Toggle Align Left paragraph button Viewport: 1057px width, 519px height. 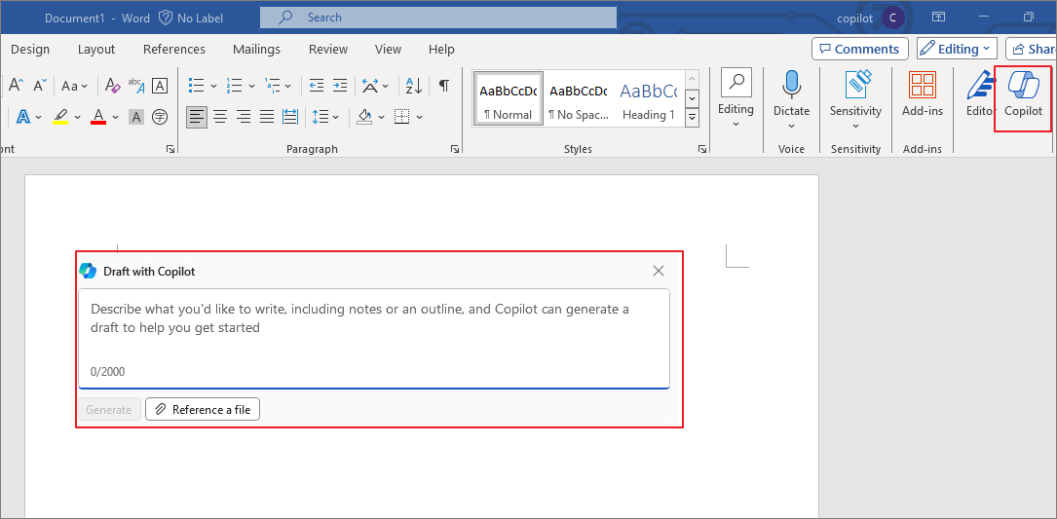(197, 117)
